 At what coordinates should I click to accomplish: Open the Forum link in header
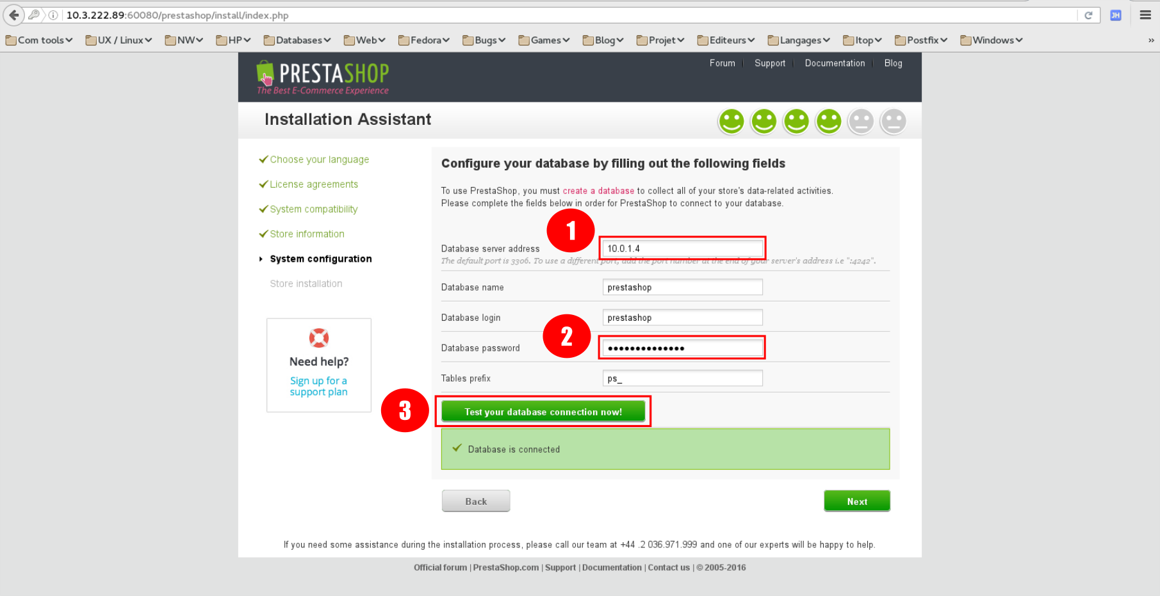pos(722,63)
